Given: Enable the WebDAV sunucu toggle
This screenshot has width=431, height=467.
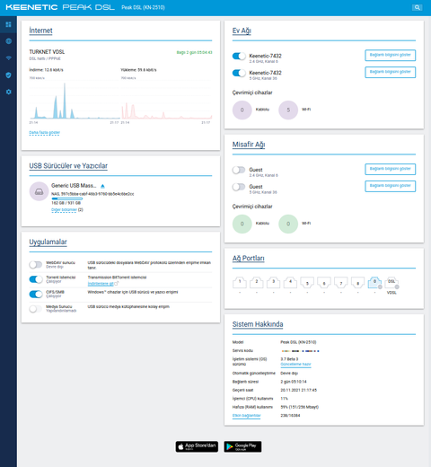Looking at the screenshot, I should (x=36, y=265).
